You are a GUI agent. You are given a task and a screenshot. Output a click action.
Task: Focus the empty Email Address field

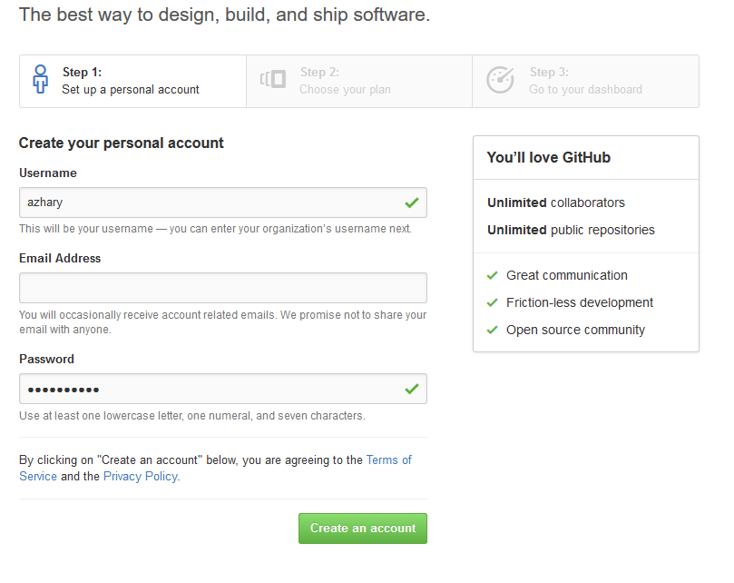click(x=223, y=288)
